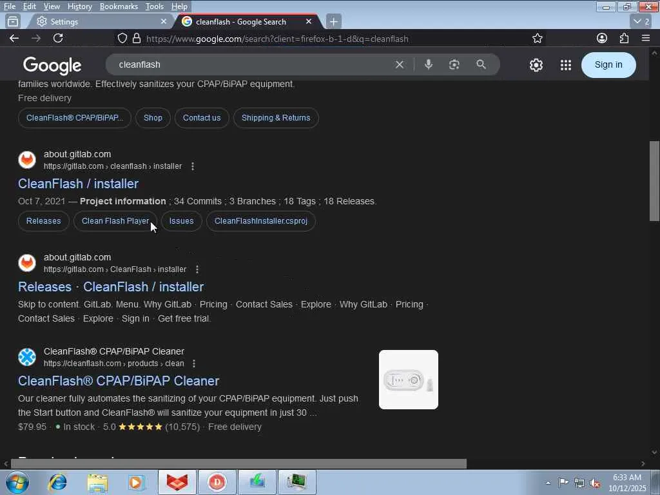Open more options for CleanFlash / installer result
Image resolution: width=660 pixels, height=495 pixels.
coord(193,166)
